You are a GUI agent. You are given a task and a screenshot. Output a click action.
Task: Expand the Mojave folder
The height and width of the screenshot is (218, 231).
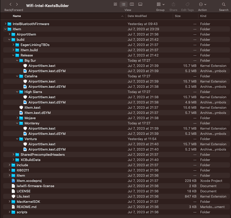click(x=17, y=118)
